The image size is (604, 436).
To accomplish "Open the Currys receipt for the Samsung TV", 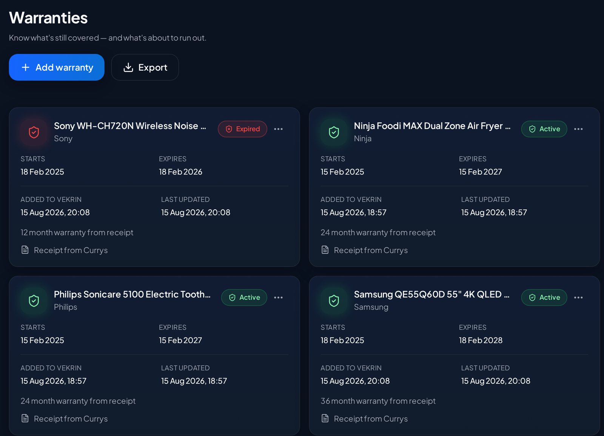I will [x=364, y=419].
